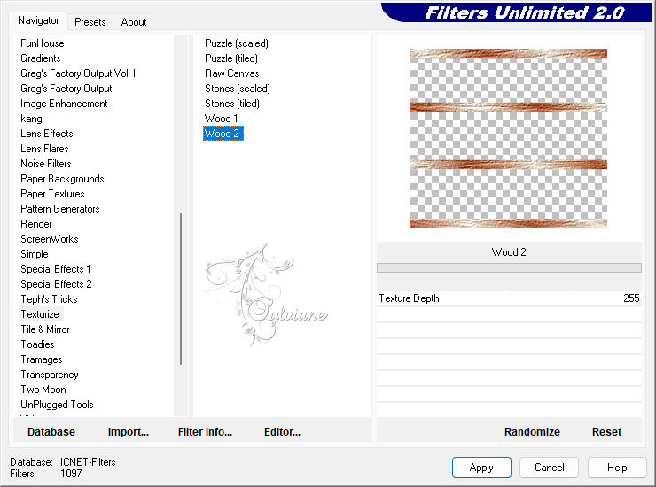The height and width of the screenshot is (487, 656).
Task: Select Image Enhancement category
Action: tap(64, 104)
